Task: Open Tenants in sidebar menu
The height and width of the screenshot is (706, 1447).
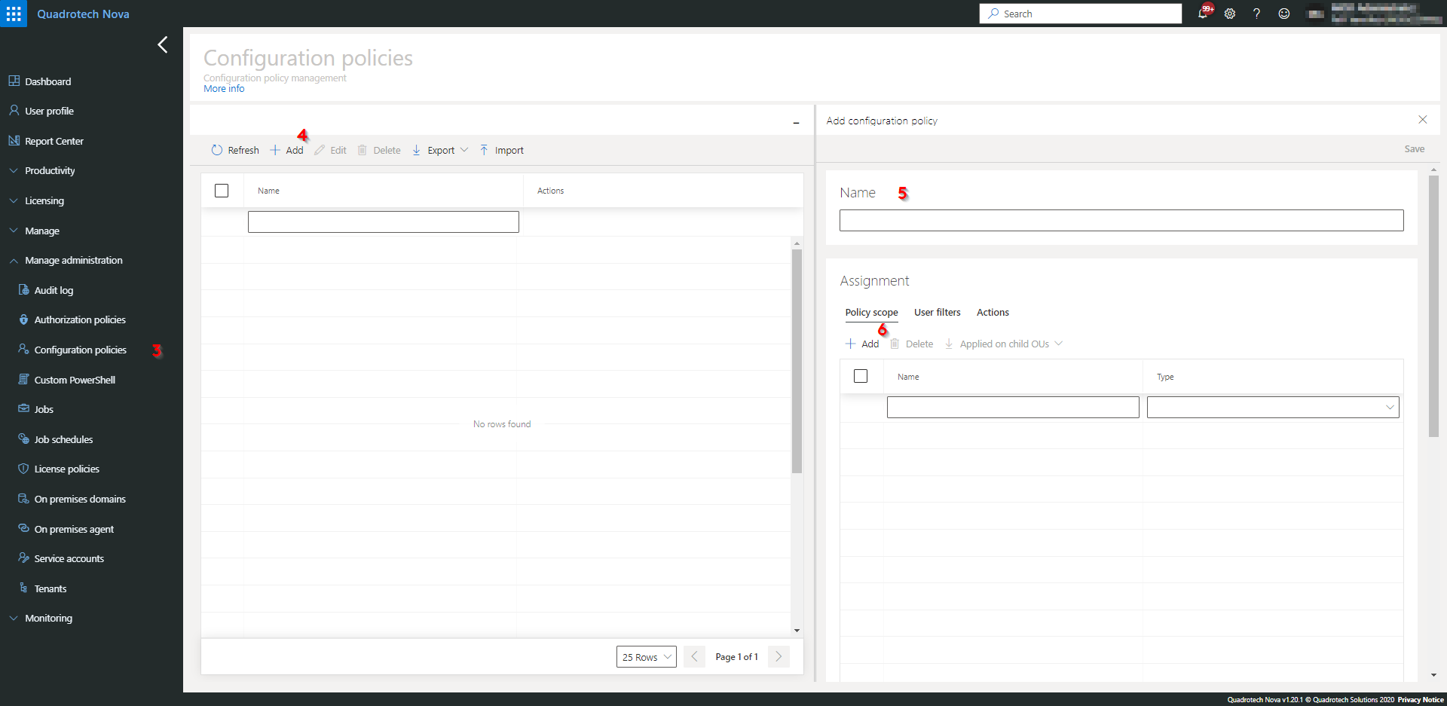Action: [50, 588]
